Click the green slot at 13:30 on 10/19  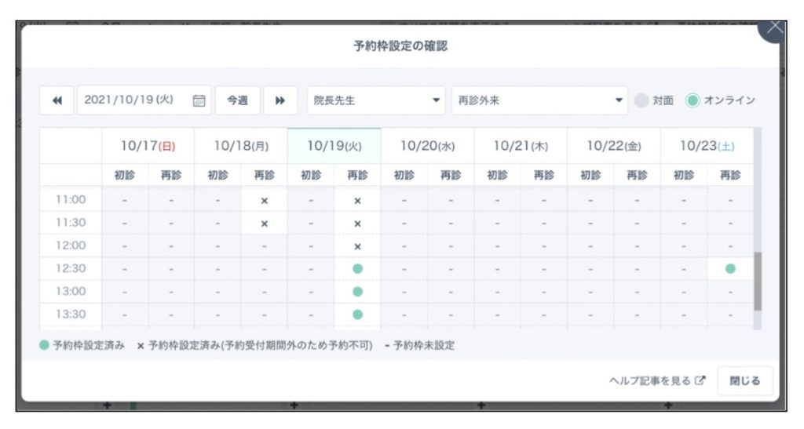357,314
